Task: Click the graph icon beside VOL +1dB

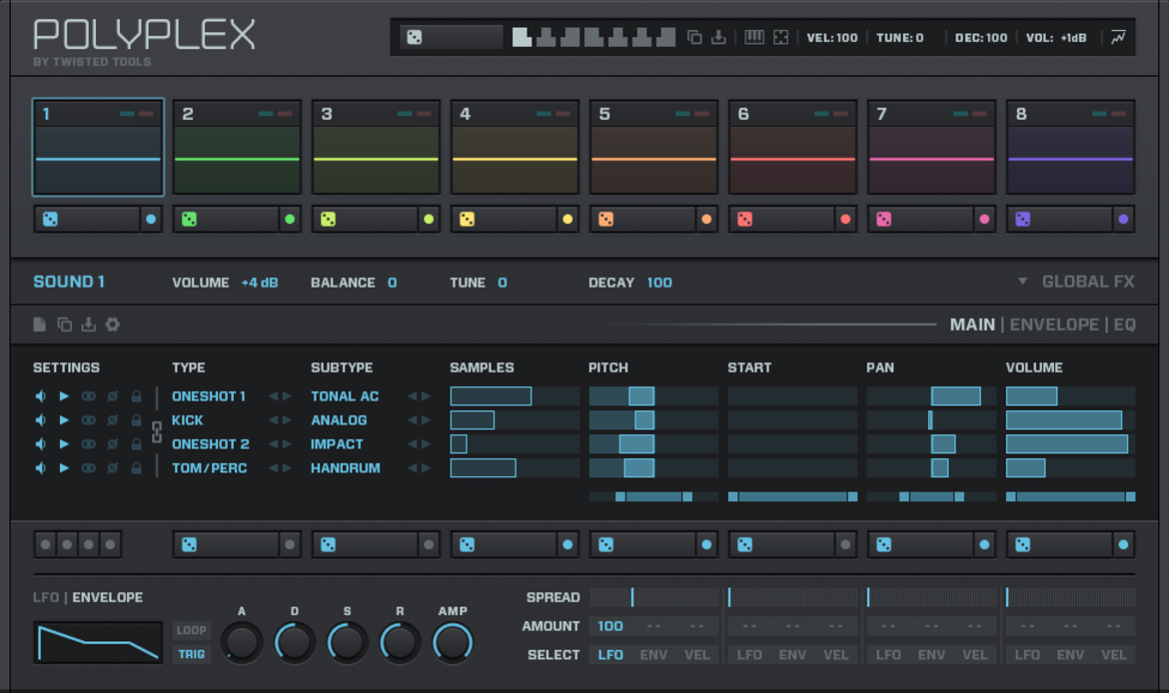Action: click(x=1118, y=37)
